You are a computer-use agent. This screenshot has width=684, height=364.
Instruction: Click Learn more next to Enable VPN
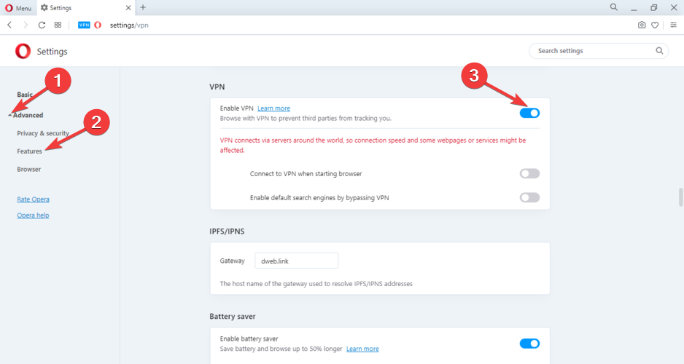click(x=273, y=108)
